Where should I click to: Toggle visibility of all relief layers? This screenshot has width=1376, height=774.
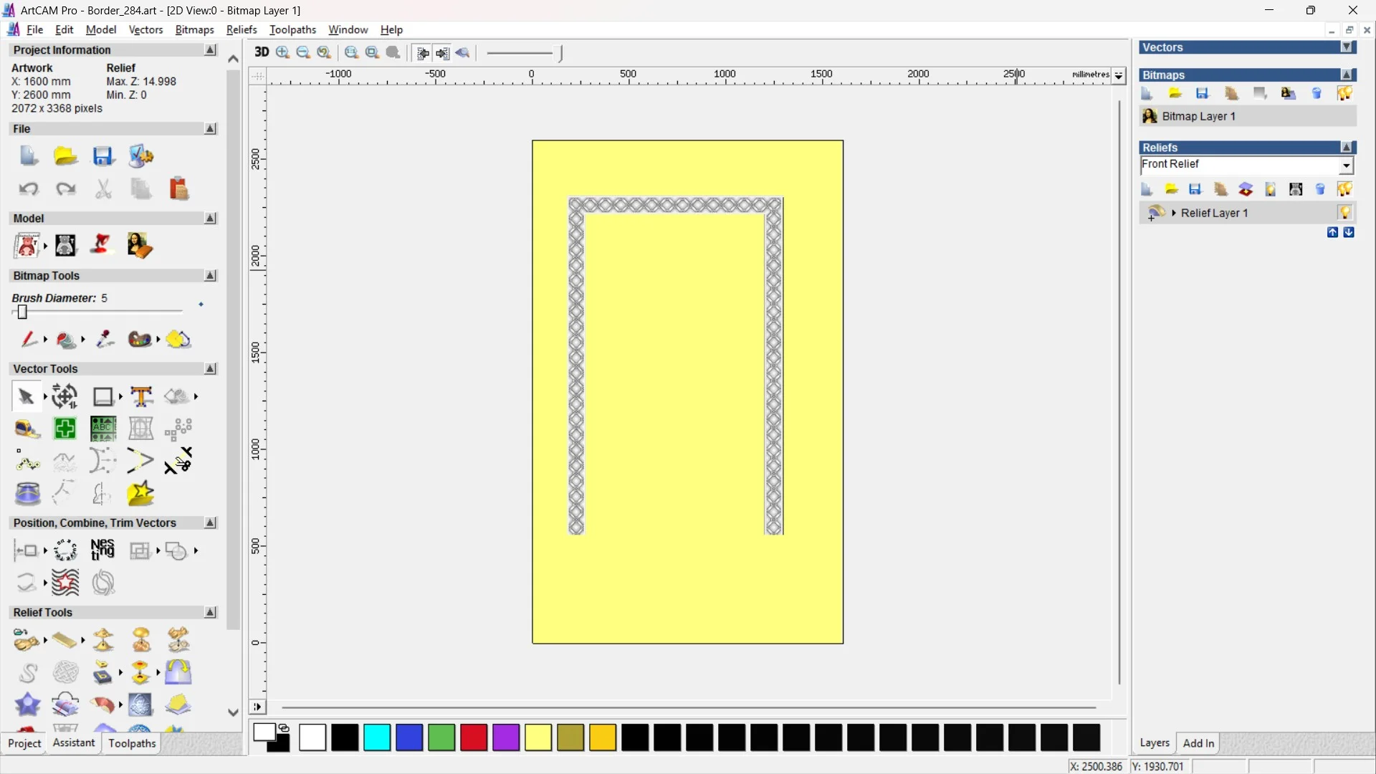1345,188
